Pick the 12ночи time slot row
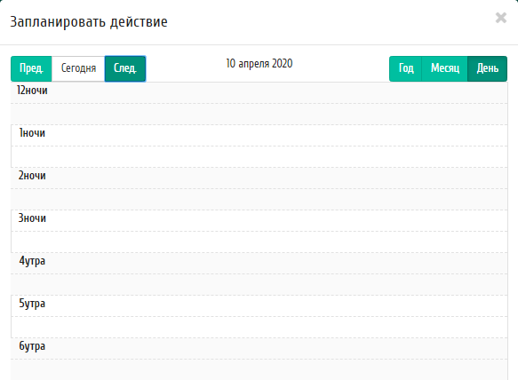The image size is (518, 380). [x=259, y=93]
